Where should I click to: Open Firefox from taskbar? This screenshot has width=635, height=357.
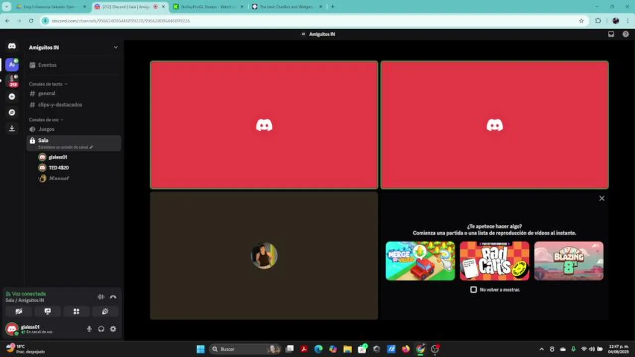[x=406, y=349]
